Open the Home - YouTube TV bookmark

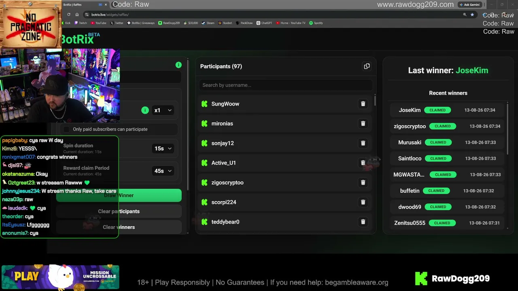click(291, 23)
